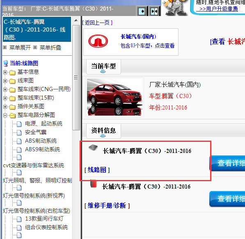This screenshot has width=245, height=239.
Task: Click the page icon for 13款昼间行车灯
Action: [19, 219]
